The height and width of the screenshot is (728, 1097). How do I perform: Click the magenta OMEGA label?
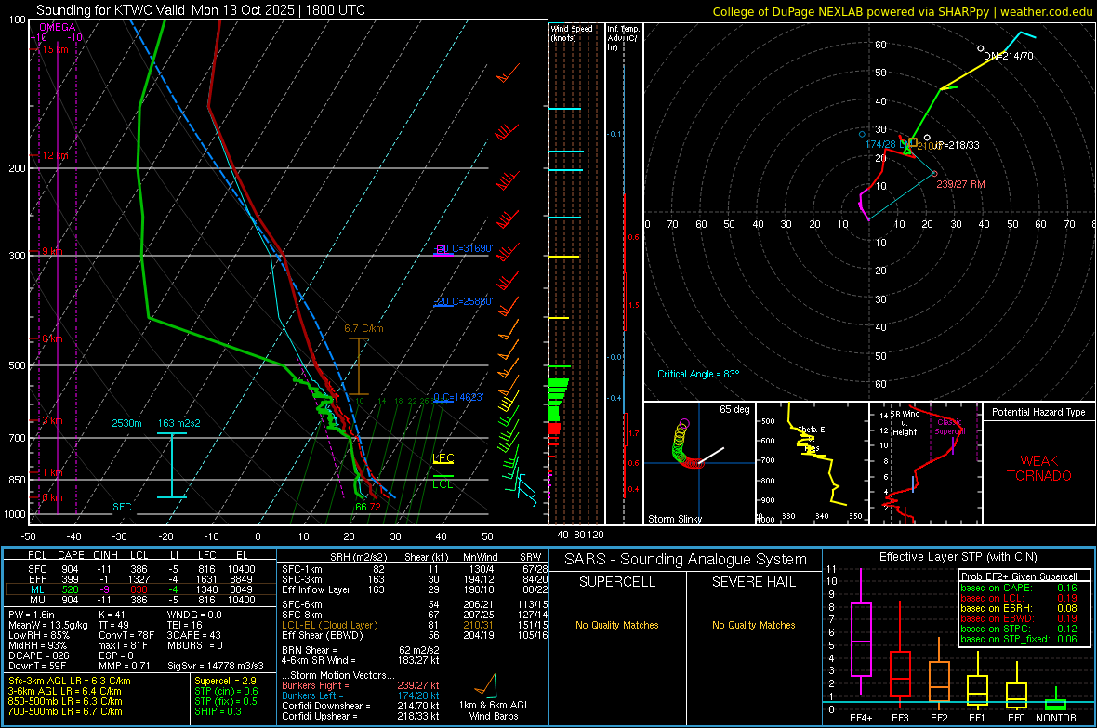pyautogui.click(x=58, y=27)
